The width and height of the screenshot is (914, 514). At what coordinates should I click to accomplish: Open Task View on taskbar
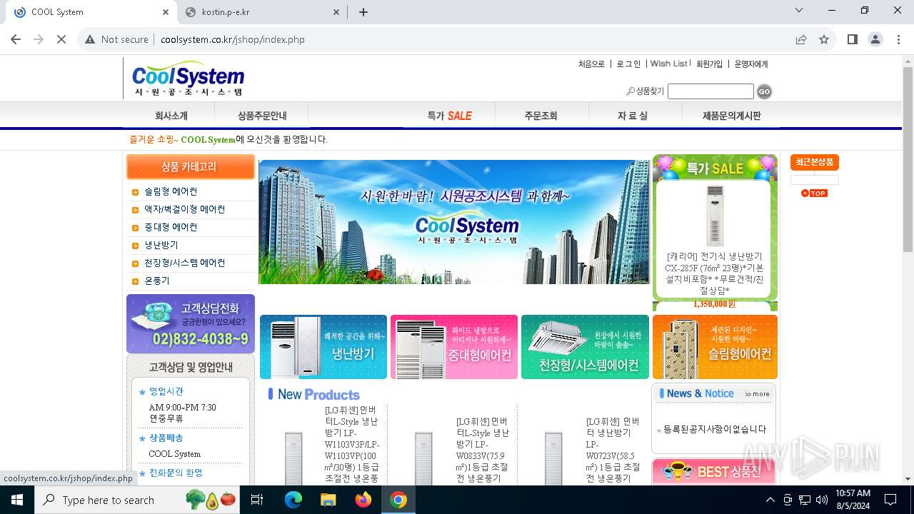pos(257,500)
